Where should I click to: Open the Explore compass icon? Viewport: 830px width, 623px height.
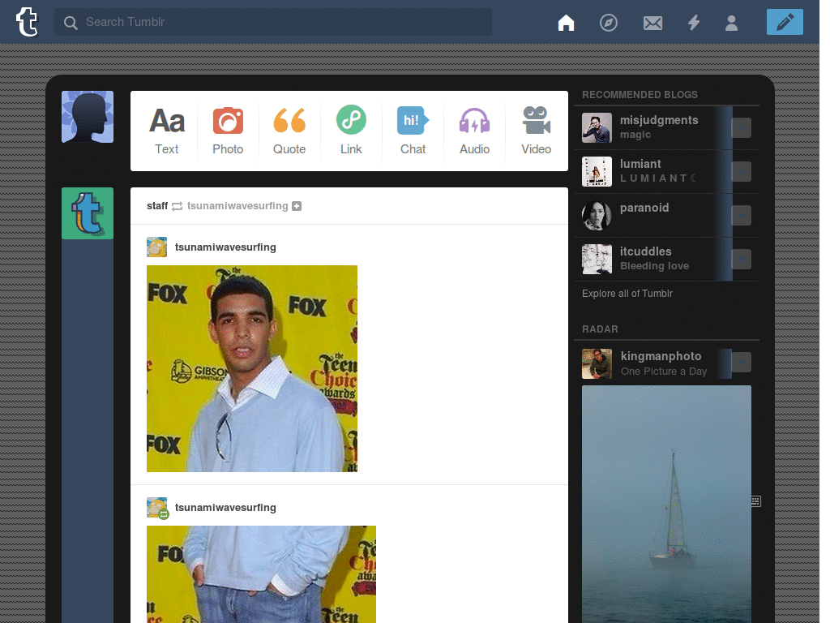pos(608,23)
